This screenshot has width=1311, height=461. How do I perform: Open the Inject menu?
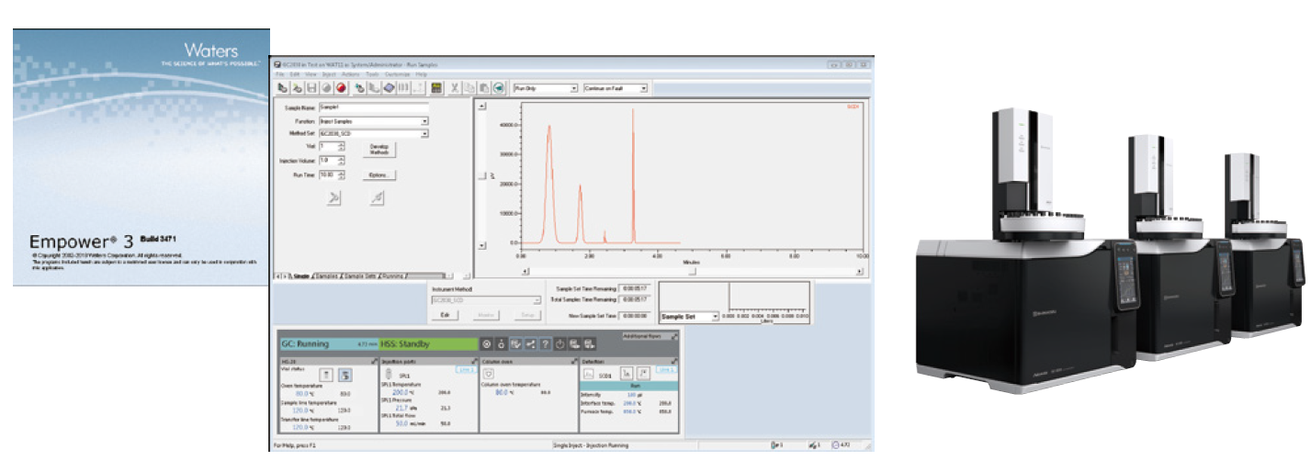(330, 73)
